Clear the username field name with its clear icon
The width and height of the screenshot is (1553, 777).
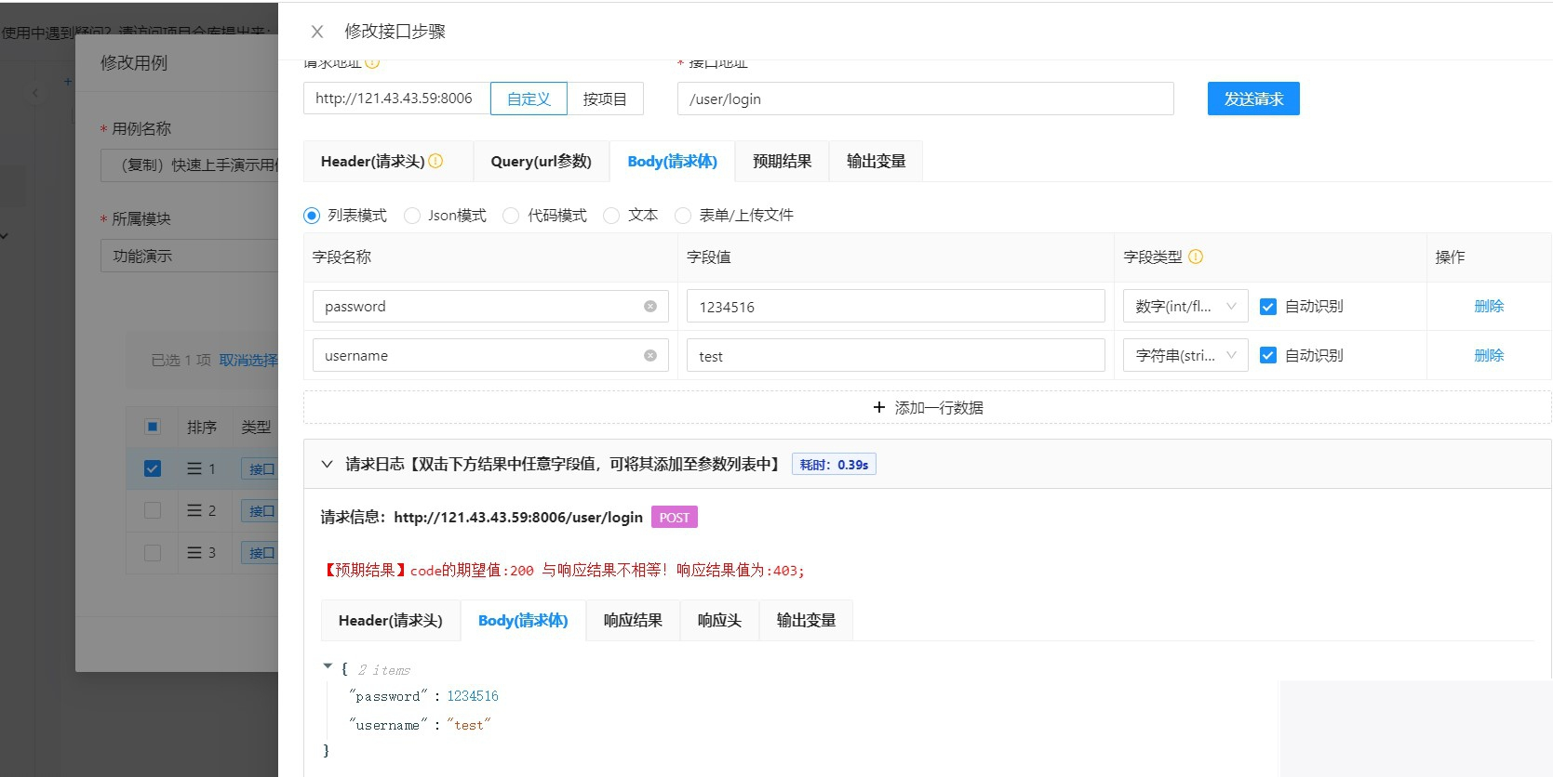click(x=650, y=356)
